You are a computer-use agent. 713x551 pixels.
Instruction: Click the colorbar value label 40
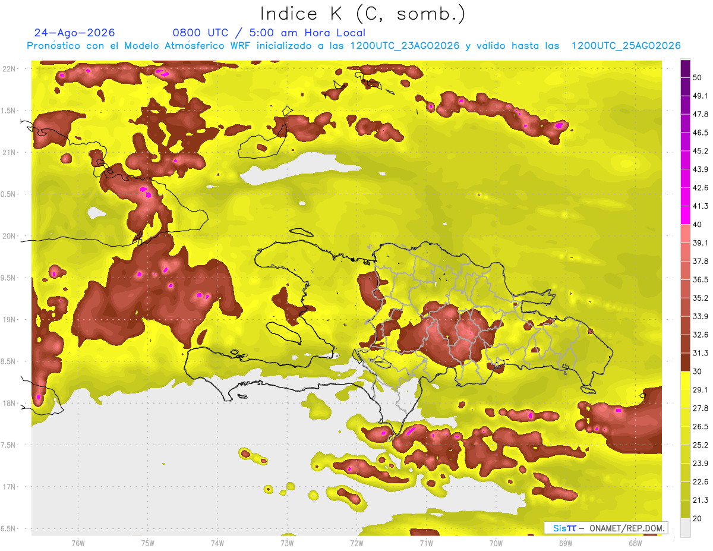(698, 225)
